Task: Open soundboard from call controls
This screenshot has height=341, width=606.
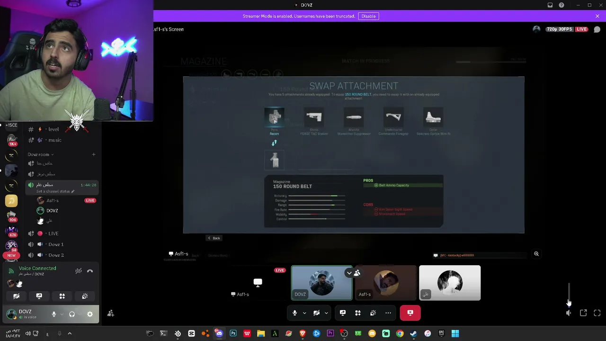Action: 373,313
